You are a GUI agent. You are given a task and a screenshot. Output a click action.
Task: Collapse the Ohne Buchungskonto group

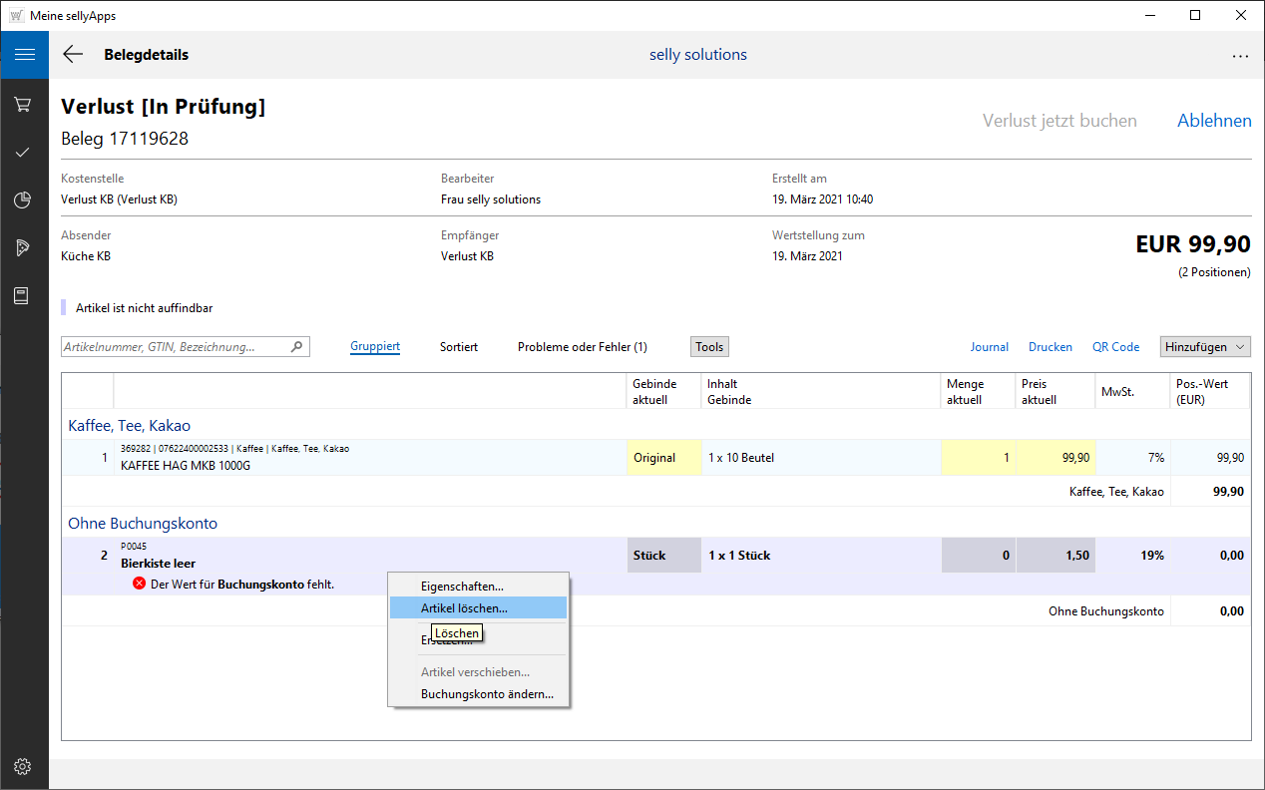(x=142, y=523)
